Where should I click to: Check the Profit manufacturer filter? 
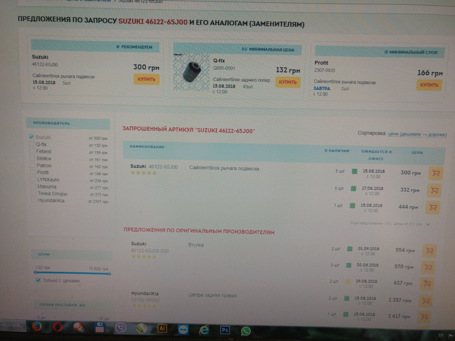[33, 172]
